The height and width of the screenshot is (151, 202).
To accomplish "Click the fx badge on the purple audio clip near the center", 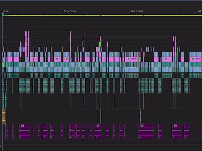I will point(98,126).
